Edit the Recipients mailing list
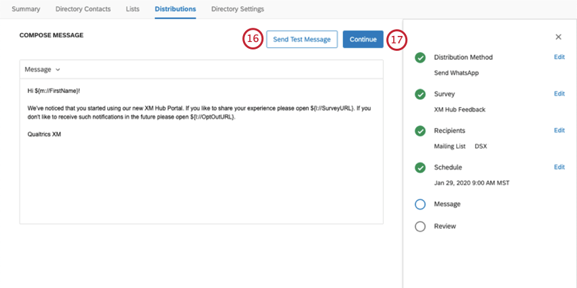Screen dimensions: 577x288 [559, 130]
